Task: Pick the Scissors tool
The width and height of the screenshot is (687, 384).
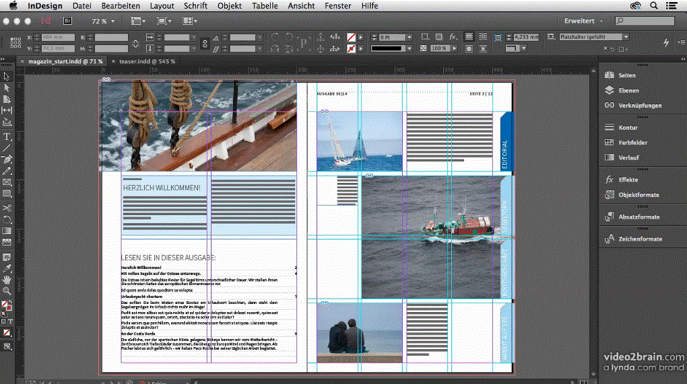Action: (7, 208)
